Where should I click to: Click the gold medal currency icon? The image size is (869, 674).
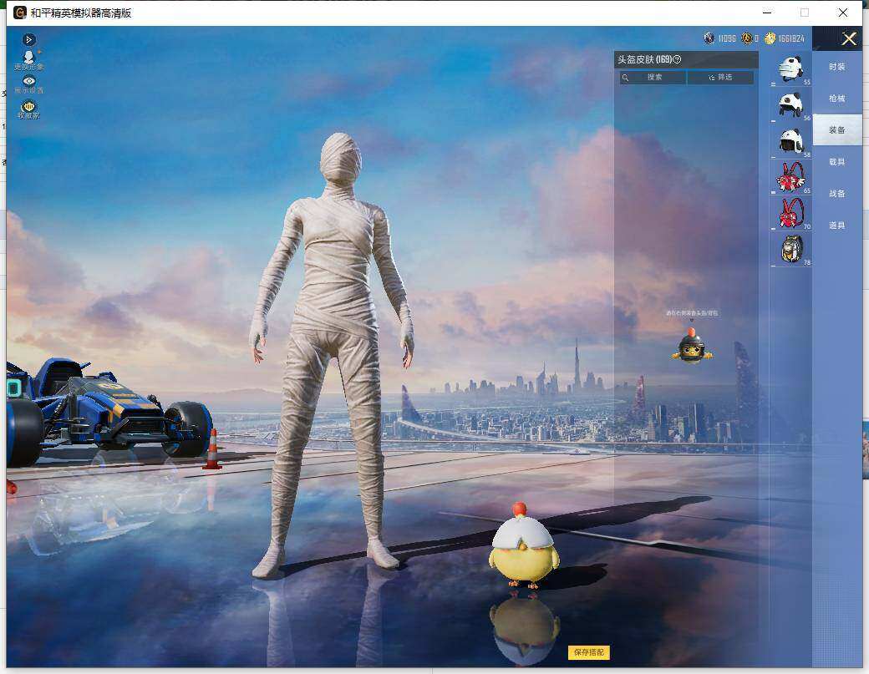(x=746, y=38)
